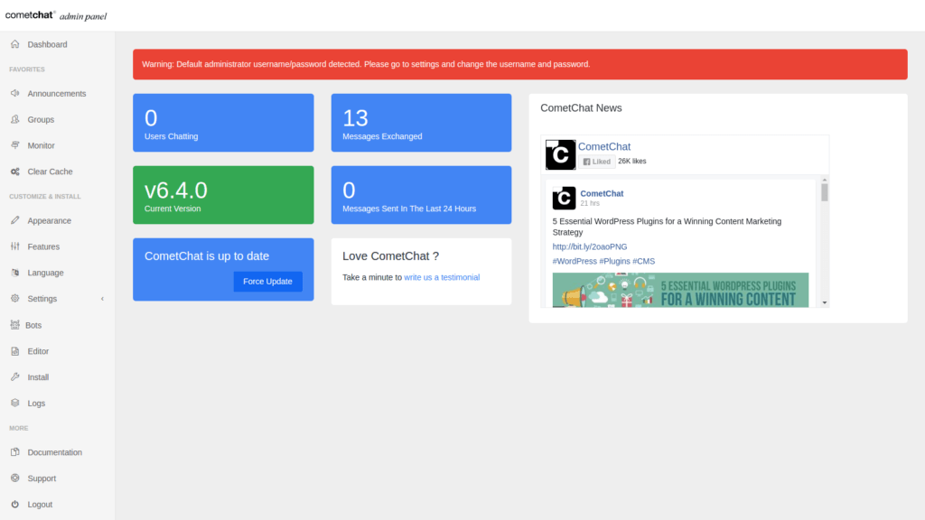
Task: Open the http://bit.ly/2oaoPNG link
Action: (590, 246)
